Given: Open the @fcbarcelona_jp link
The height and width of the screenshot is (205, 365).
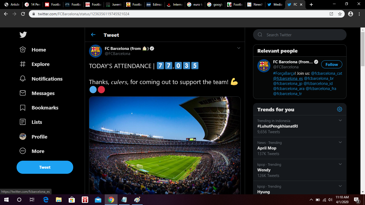Looking at the screenshot, I should tap(288, 84).
